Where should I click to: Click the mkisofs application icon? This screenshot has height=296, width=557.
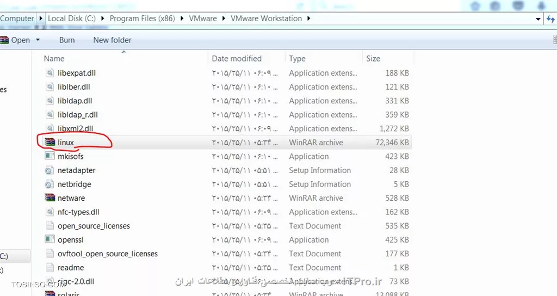pos(49,156)
